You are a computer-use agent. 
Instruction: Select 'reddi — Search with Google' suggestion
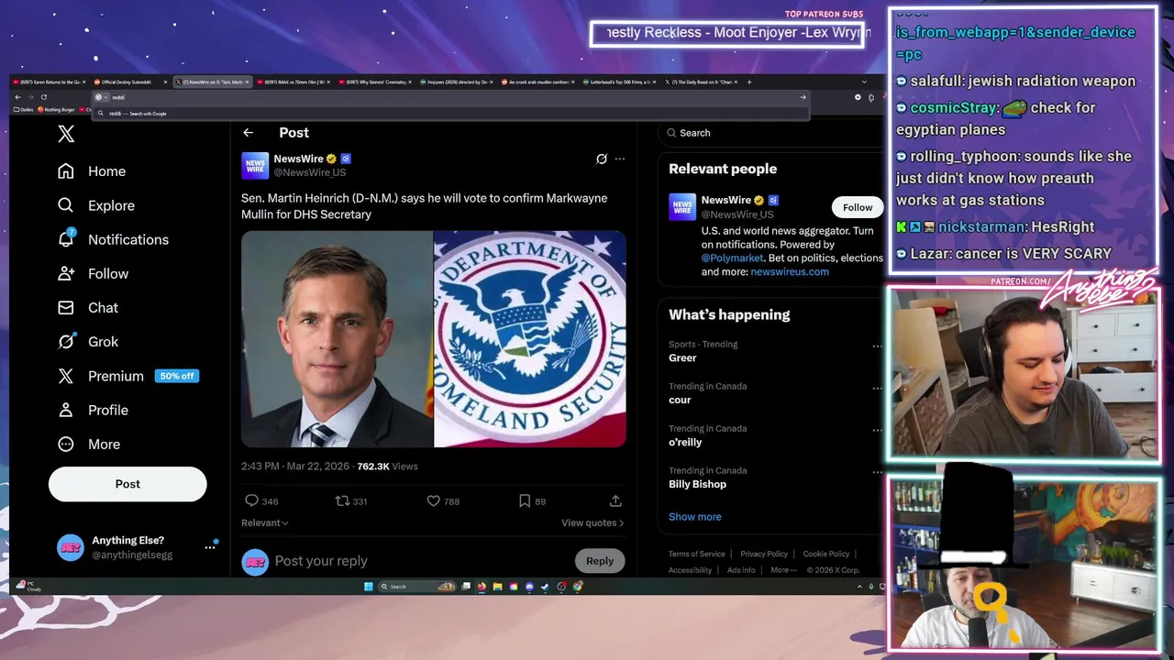pos(449,114)
